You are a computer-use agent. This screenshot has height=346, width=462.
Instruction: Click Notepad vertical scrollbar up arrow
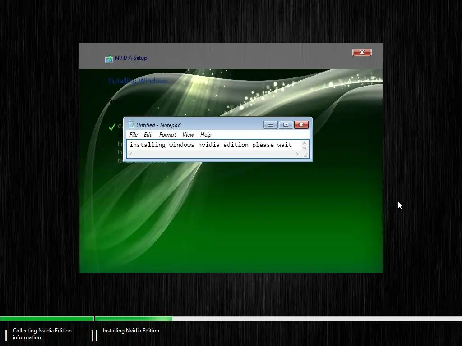305,143
